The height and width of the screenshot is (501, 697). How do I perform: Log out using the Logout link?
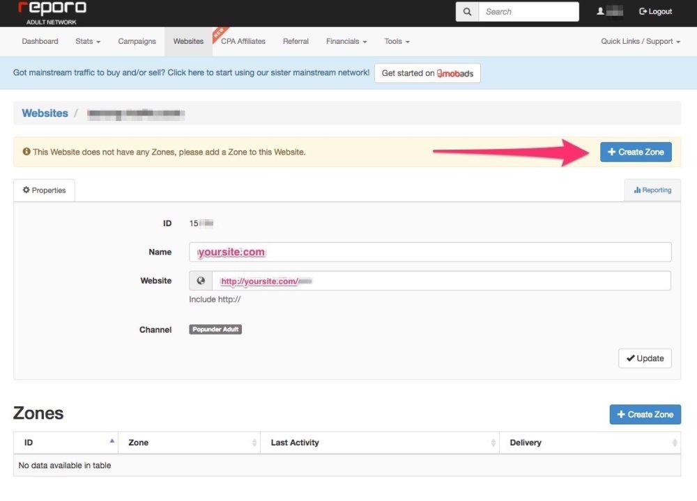(655, 12)
